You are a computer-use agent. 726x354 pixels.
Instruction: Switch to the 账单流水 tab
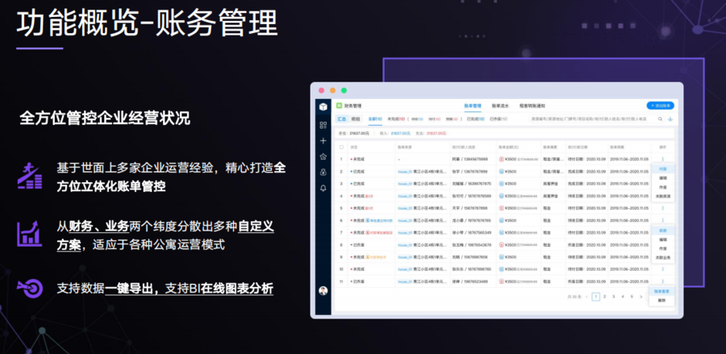point(500,106)
